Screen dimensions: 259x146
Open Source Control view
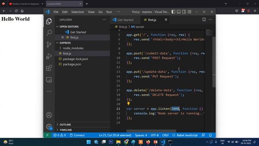(49, 45)
